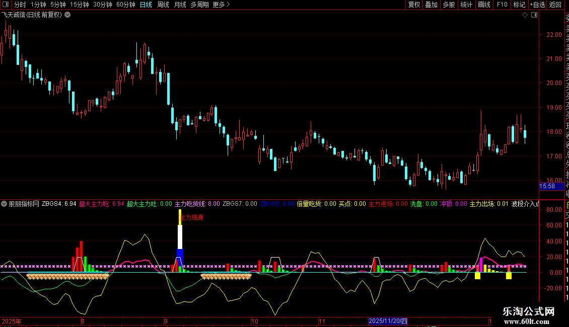Click the panel toggle icon at top-left

pos(6,5)
